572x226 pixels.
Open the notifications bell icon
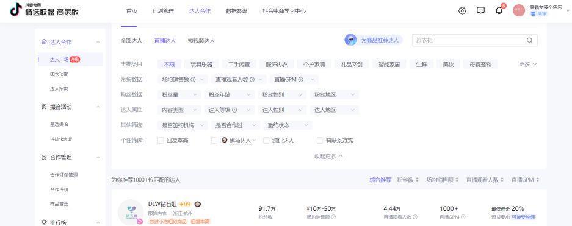499,10
